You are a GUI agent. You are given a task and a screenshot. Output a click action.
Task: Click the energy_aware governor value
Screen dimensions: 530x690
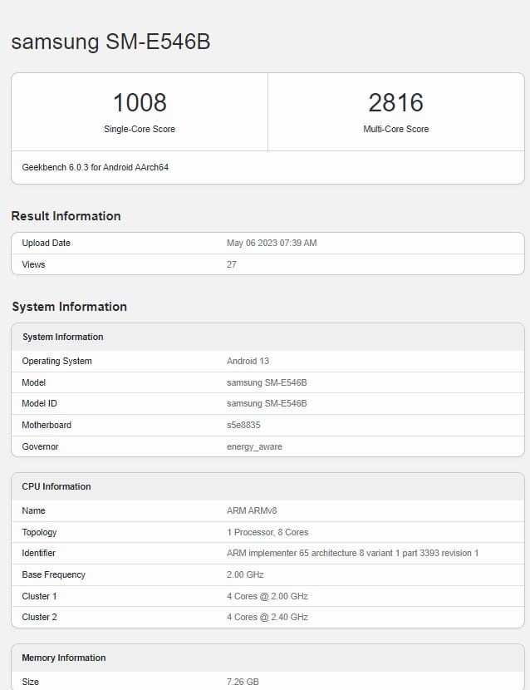click(x=254, y=446)
